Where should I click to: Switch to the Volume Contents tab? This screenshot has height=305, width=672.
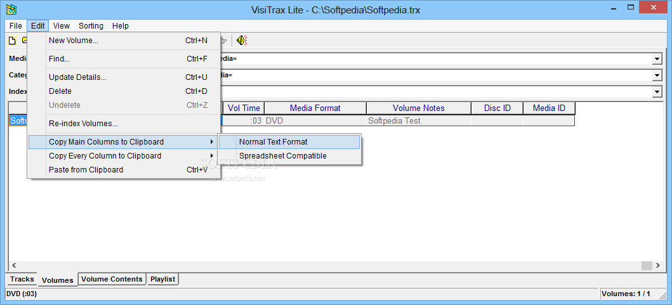pos(112,279)
